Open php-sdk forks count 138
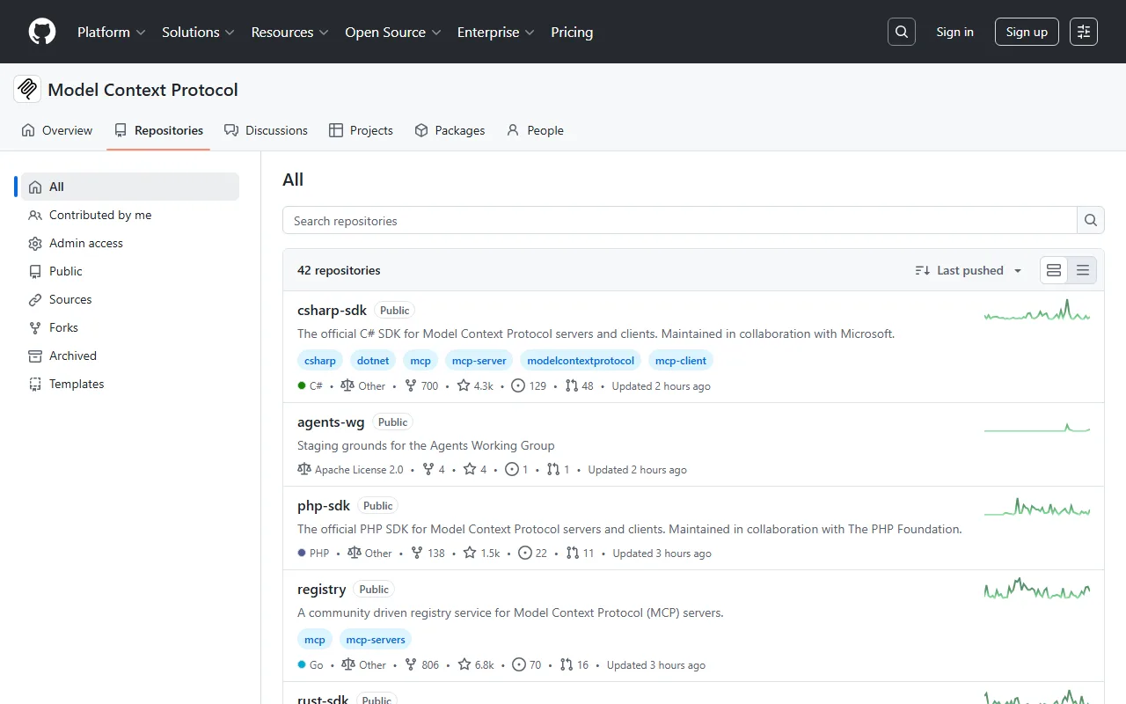 click(x=428, y=553)
